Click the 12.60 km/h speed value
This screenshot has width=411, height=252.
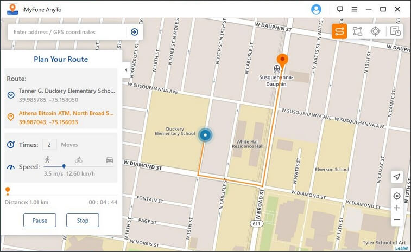pyautogui.click(x=80, y=174)
